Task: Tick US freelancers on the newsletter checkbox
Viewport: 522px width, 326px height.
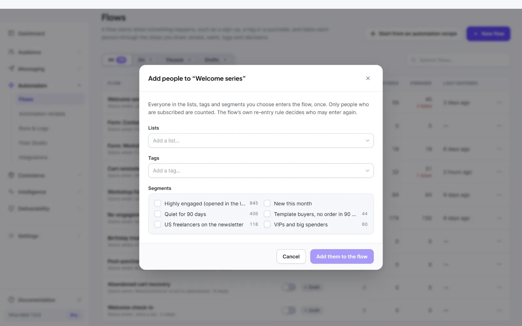Action: click(158, 224)
